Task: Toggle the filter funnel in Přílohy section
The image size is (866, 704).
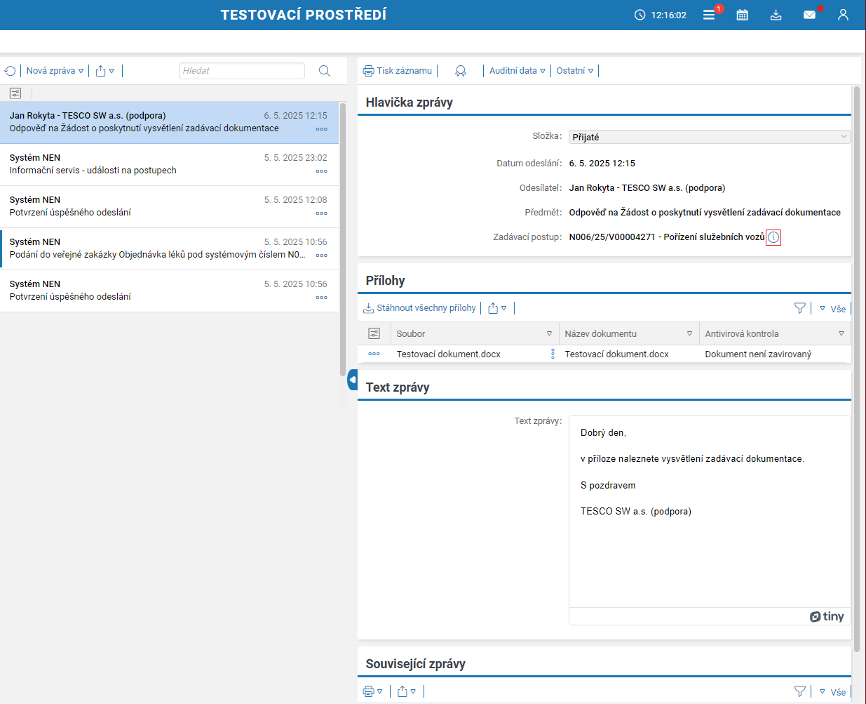Action: pyautogui.click(x=799, y=308)
